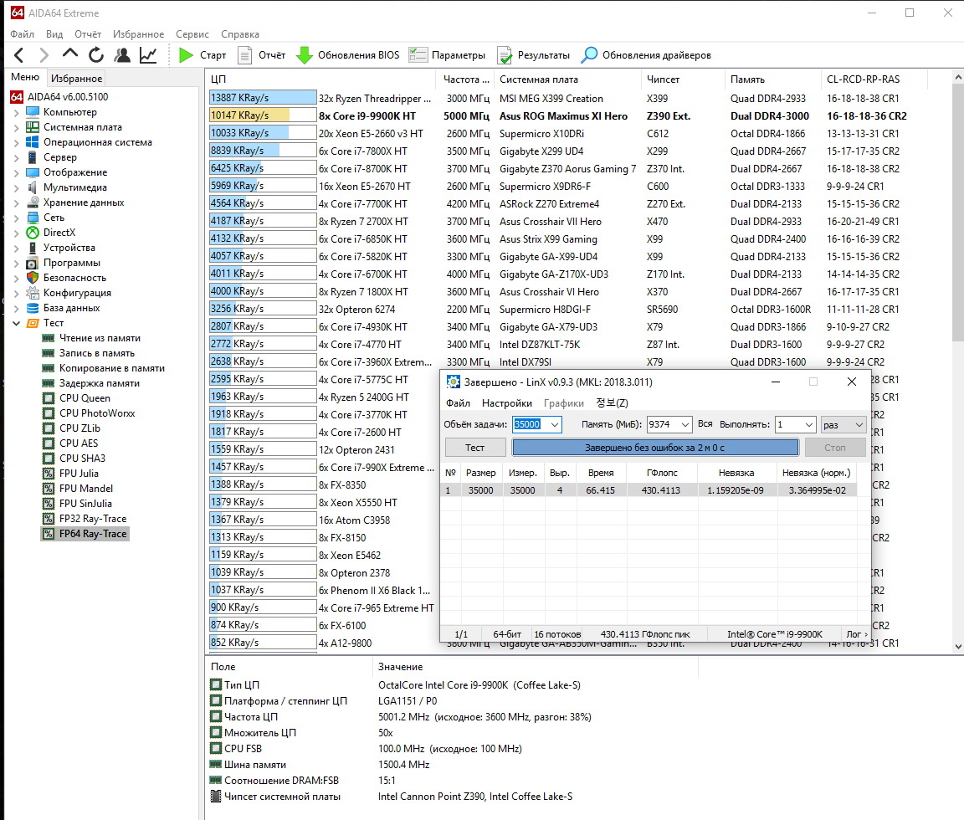Sort by ЦП column header
964x820 pixels.
(x=321, y=79)
